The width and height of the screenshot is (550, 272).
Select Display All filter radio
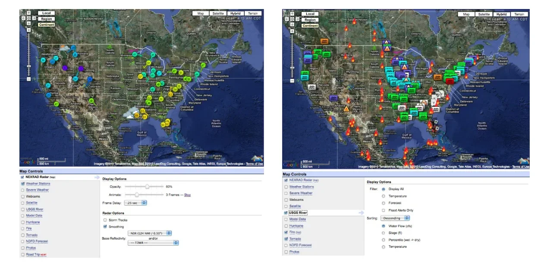point(383,189)
